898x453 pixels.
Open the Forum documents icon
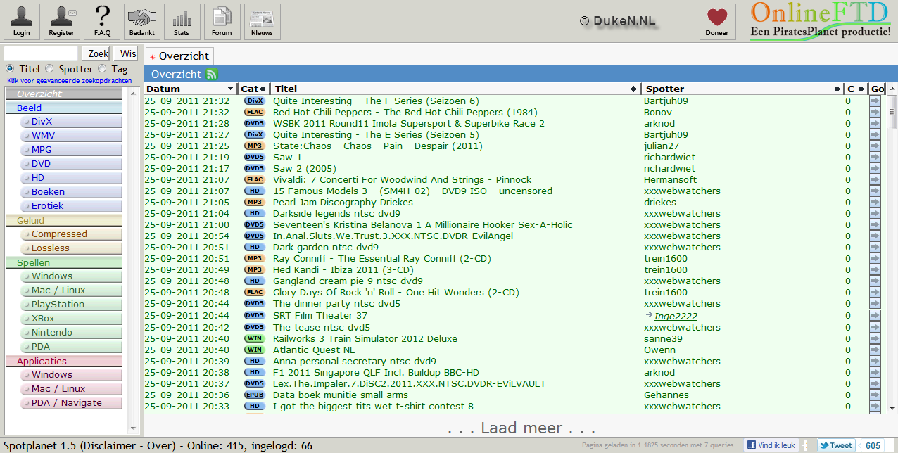pos(222,22)
